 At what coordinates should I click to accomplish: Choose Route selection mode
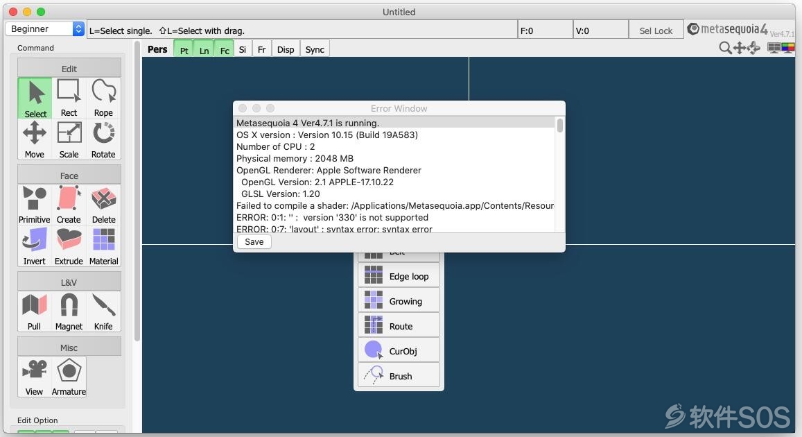(x=399, y=326)
